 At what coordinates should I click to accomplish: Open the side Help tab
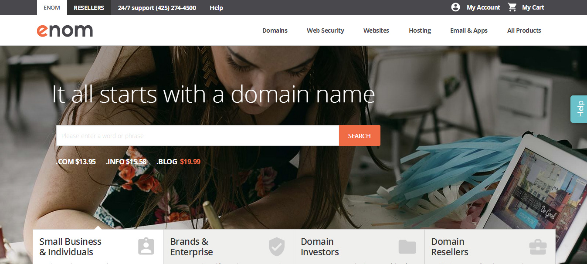579,109
